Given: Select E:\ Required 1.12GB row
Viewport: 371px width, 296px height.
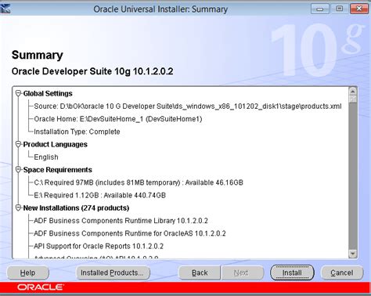Looking at the screenshot, I should (100, 195).
